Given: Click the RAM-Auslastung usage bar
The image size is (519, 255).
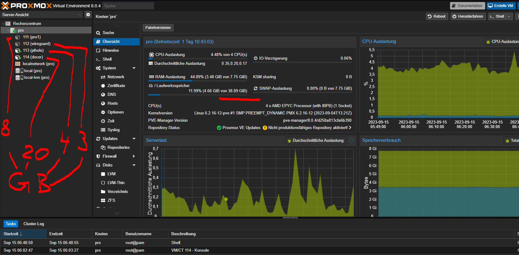Looking at the screenshot, I should [x=198, y=81].
